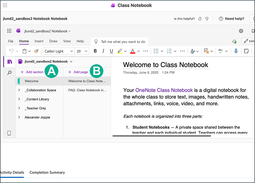Open the settings gear
The width and height of the screenshot is (255, 183).
click(241, 31)
